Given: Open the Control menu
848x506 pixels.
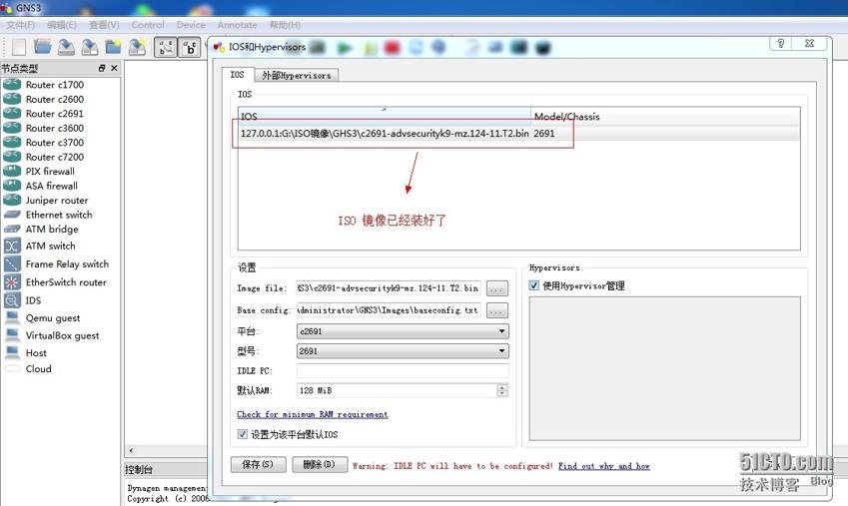Looking at the screenshot, I should [148, 25].
